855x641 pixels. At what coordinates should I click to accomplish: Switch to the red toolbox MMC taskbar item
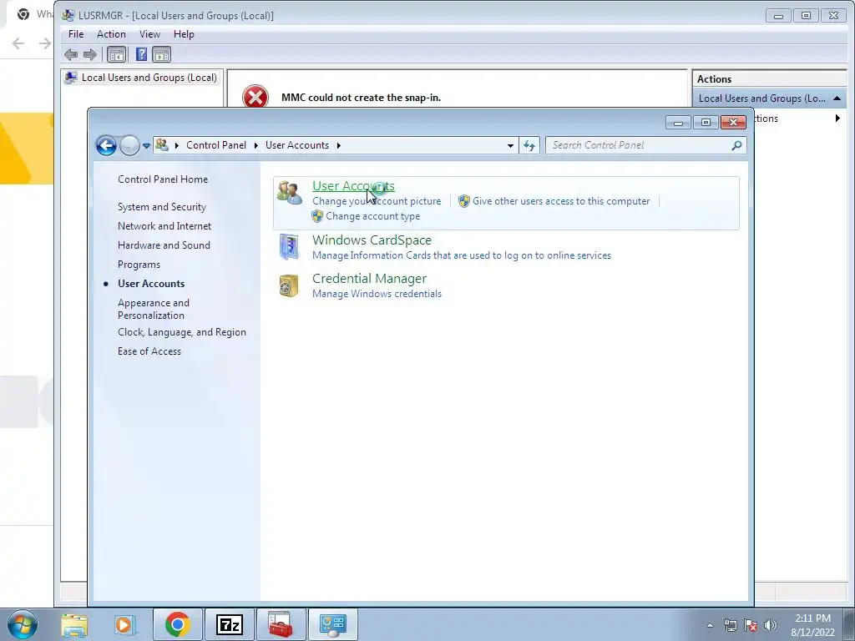pos(281,624)
